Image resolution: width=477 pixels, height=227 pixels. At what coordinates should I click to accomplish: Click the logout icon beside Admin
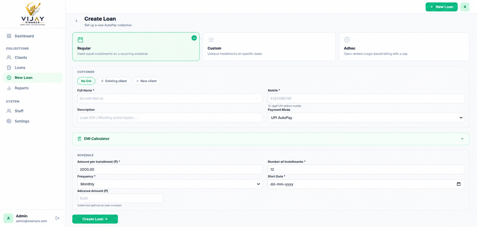(58, 218)
